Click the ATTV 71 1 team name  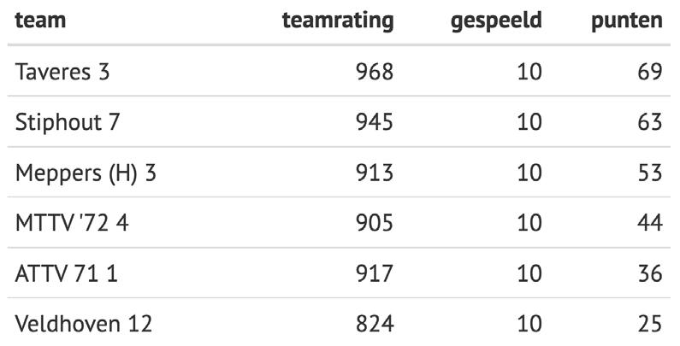[x=66, y=273]
